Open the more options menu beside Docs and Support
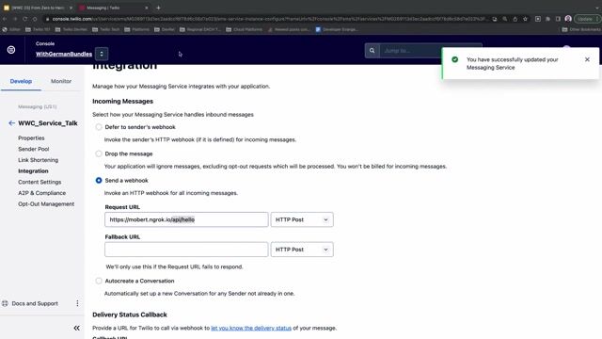 (x=77, y=303)
